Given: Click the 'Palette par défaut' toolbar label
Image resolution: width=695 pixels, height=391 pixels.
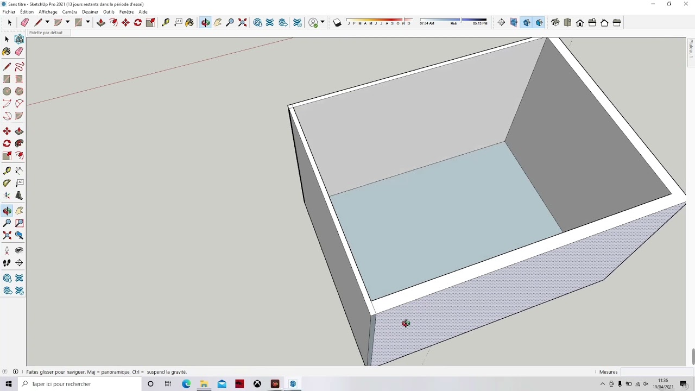Looking at the screenshot, I should [x=46, y=33].
